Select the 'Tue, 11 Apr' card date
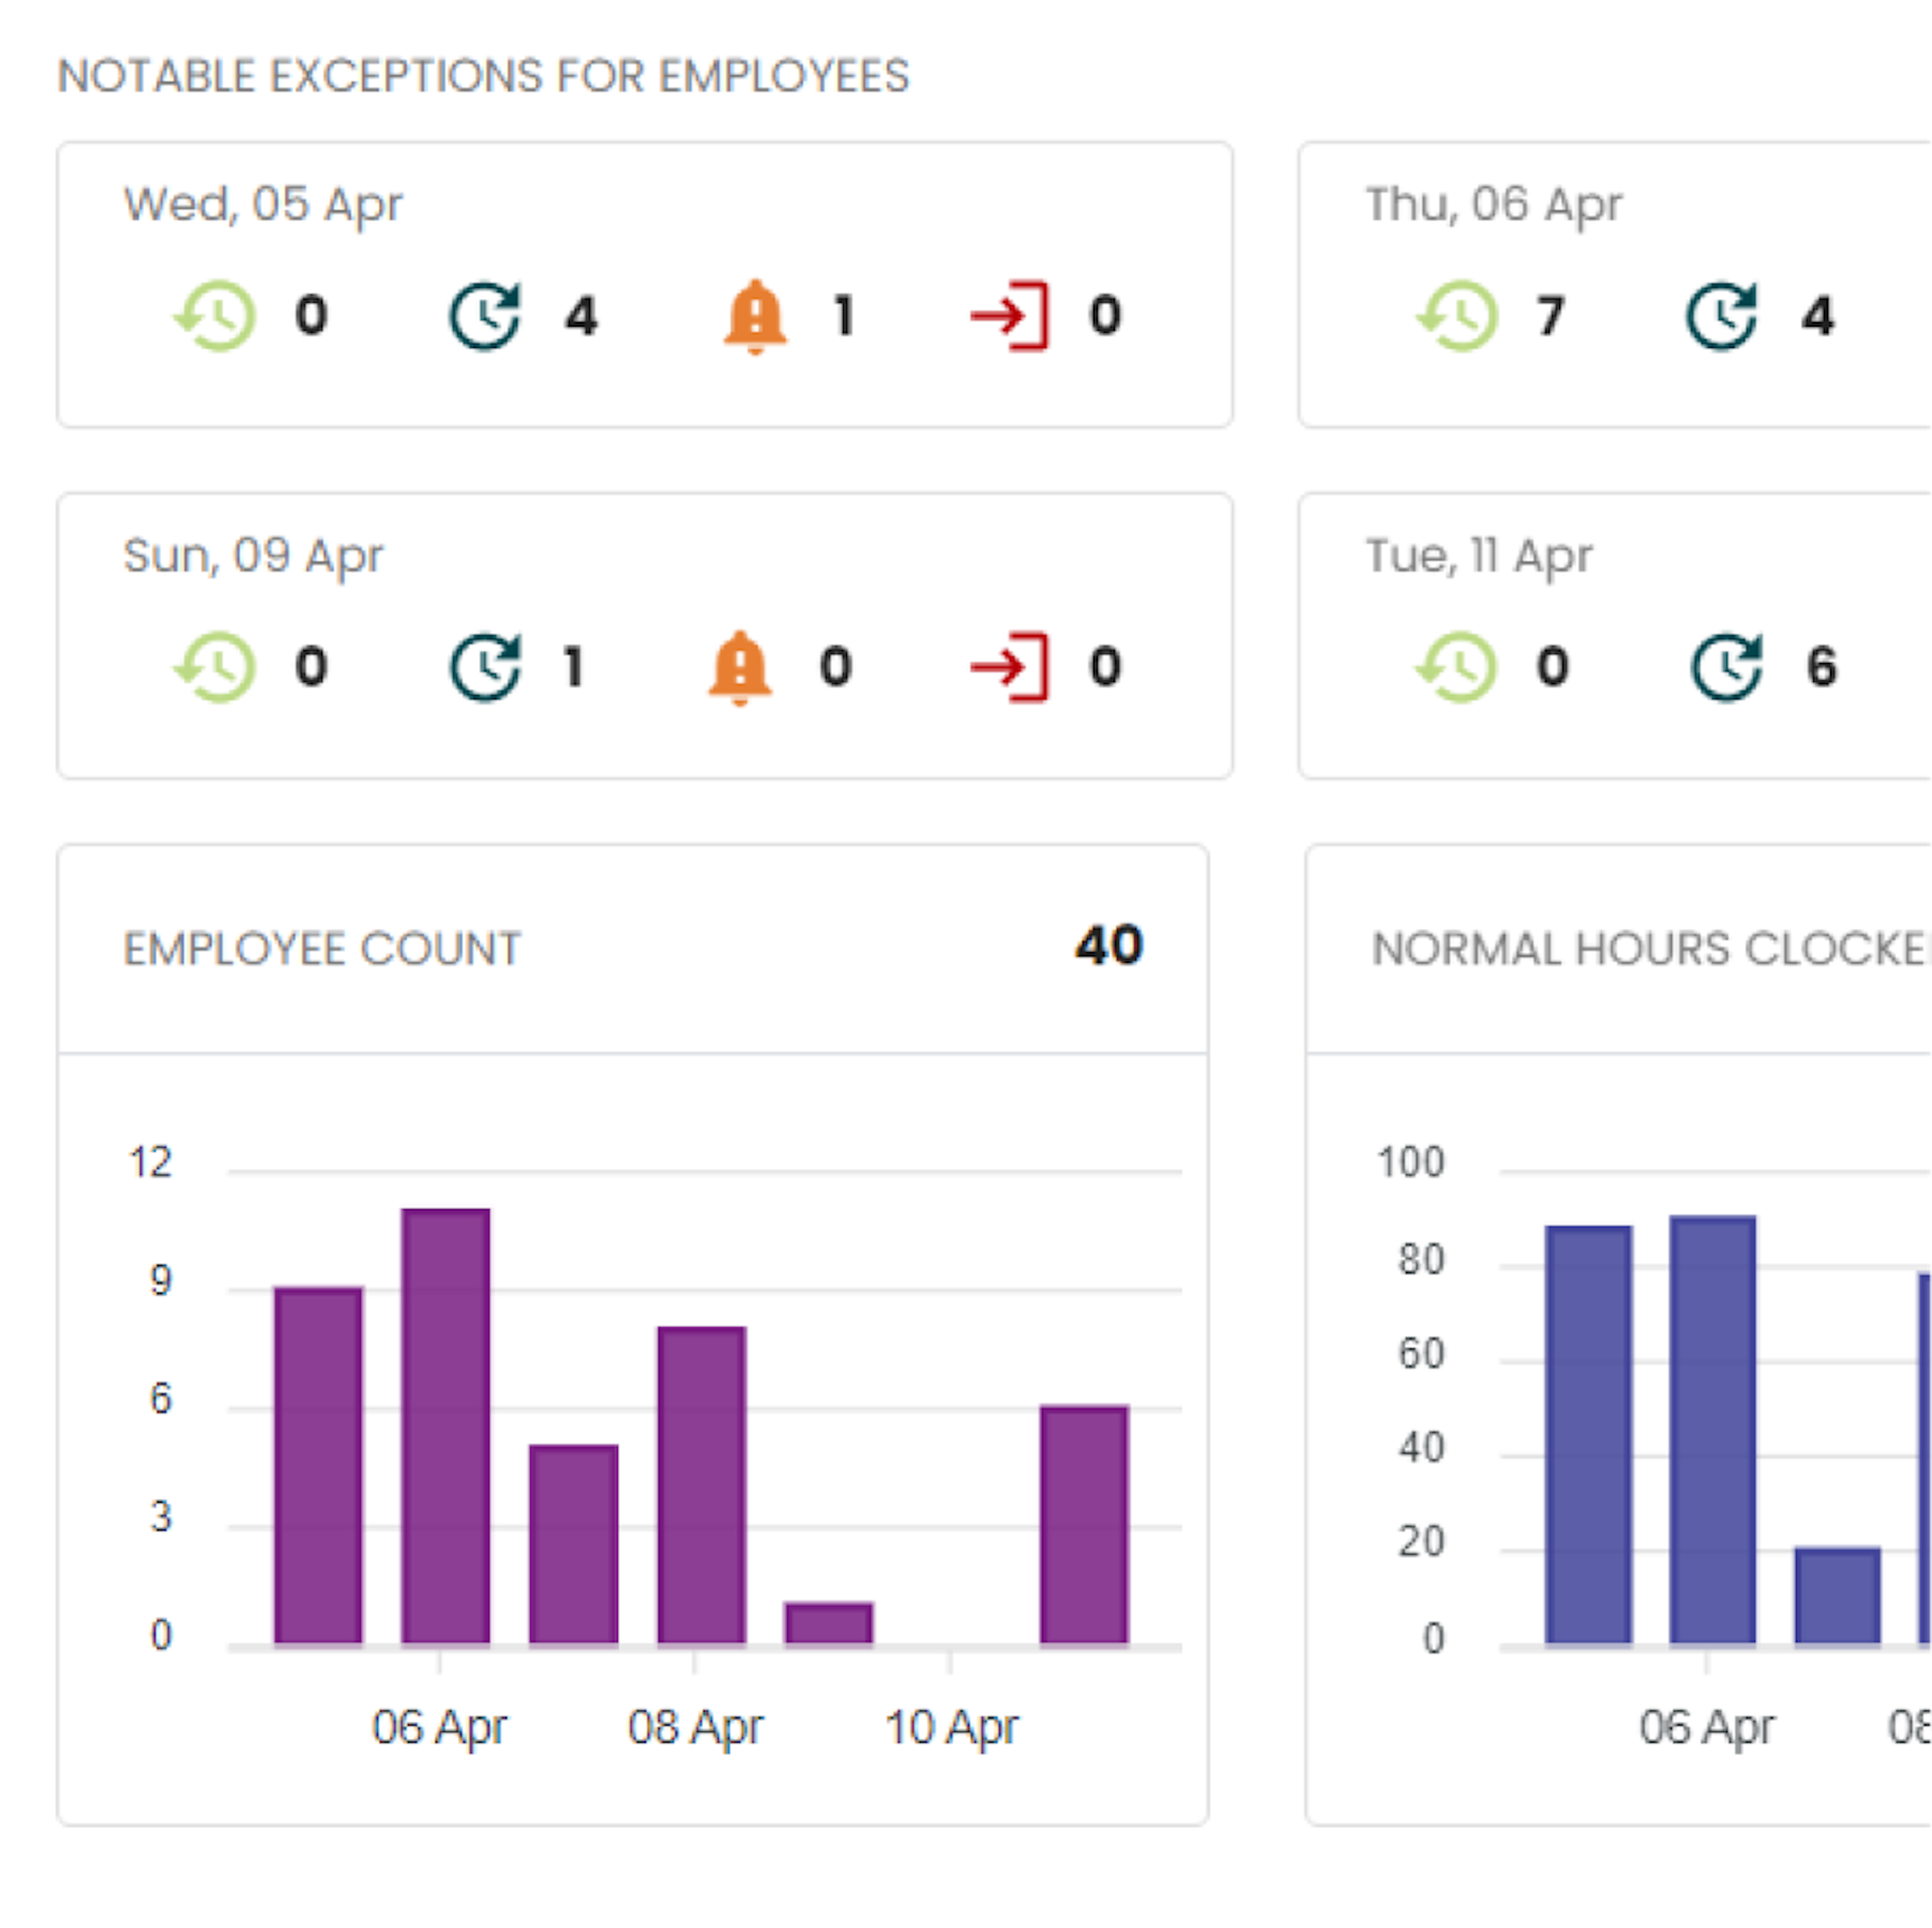1932x1928 pixels. 1479,557
